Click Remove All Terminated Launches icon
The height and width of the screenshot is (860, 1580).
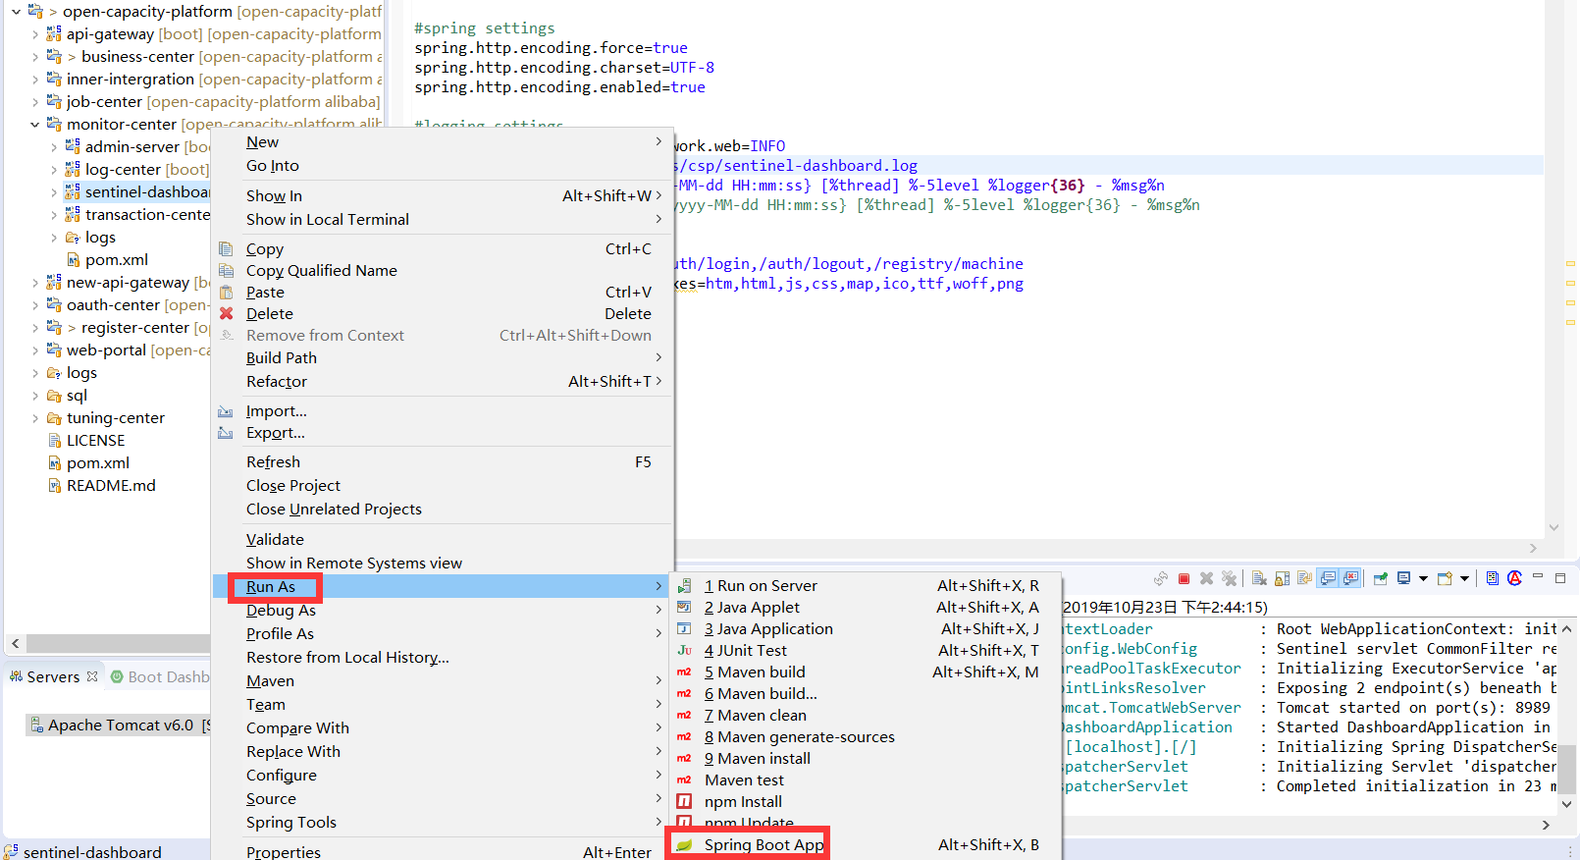tap(1229, 578)
